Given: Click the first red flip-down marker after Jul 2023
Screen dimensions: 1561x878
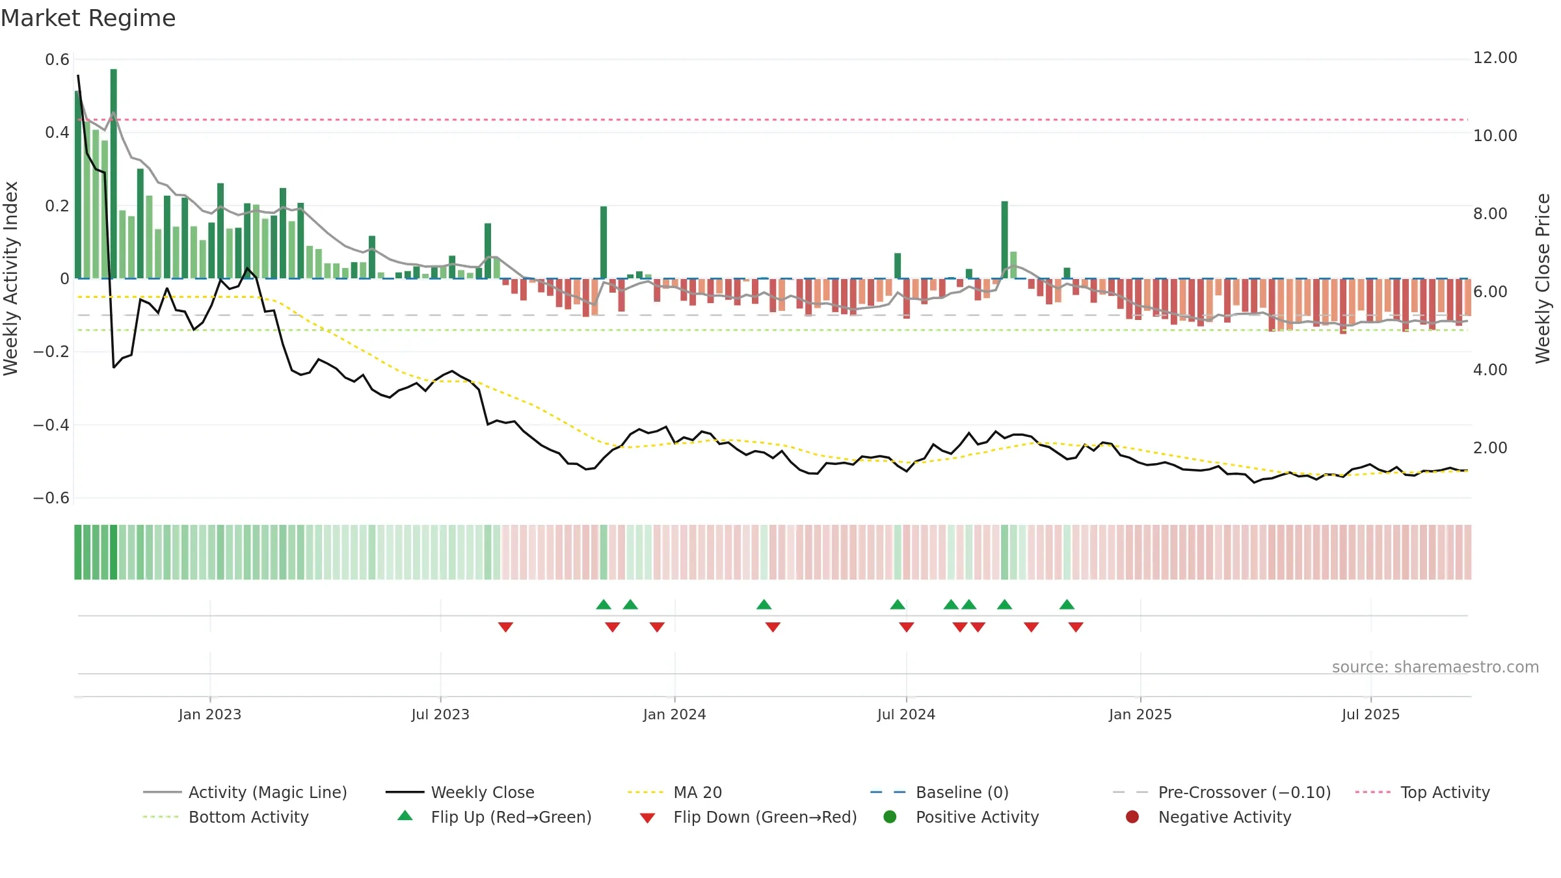Looking at the screenshot, I should coord(505,627).
